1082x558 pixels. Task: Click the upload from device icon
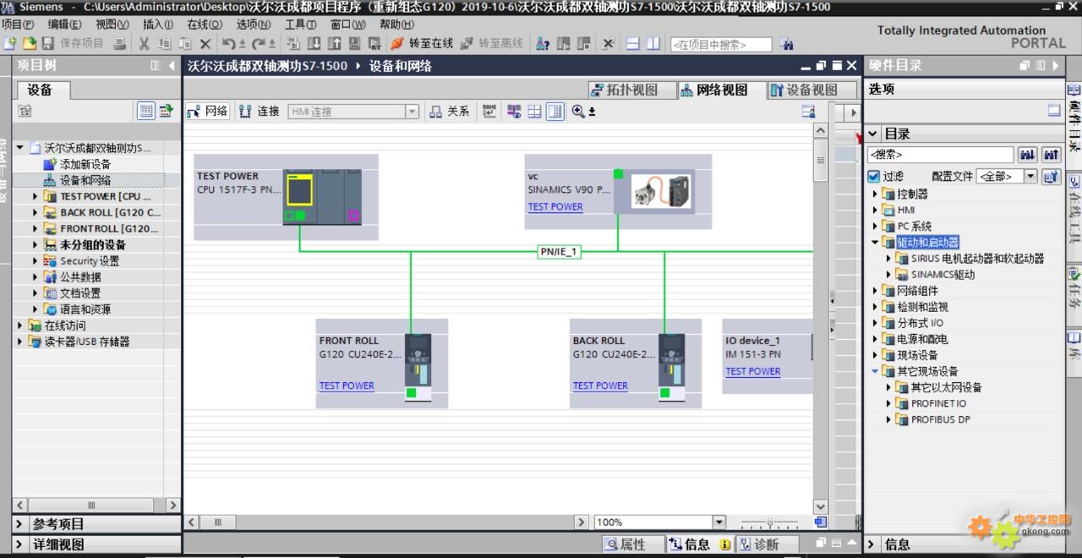(334, 43)
